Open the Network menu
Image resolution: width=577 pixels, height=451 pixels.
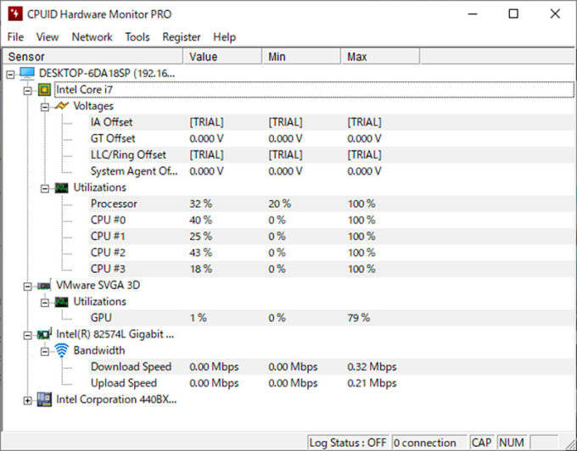coord(92,37)
